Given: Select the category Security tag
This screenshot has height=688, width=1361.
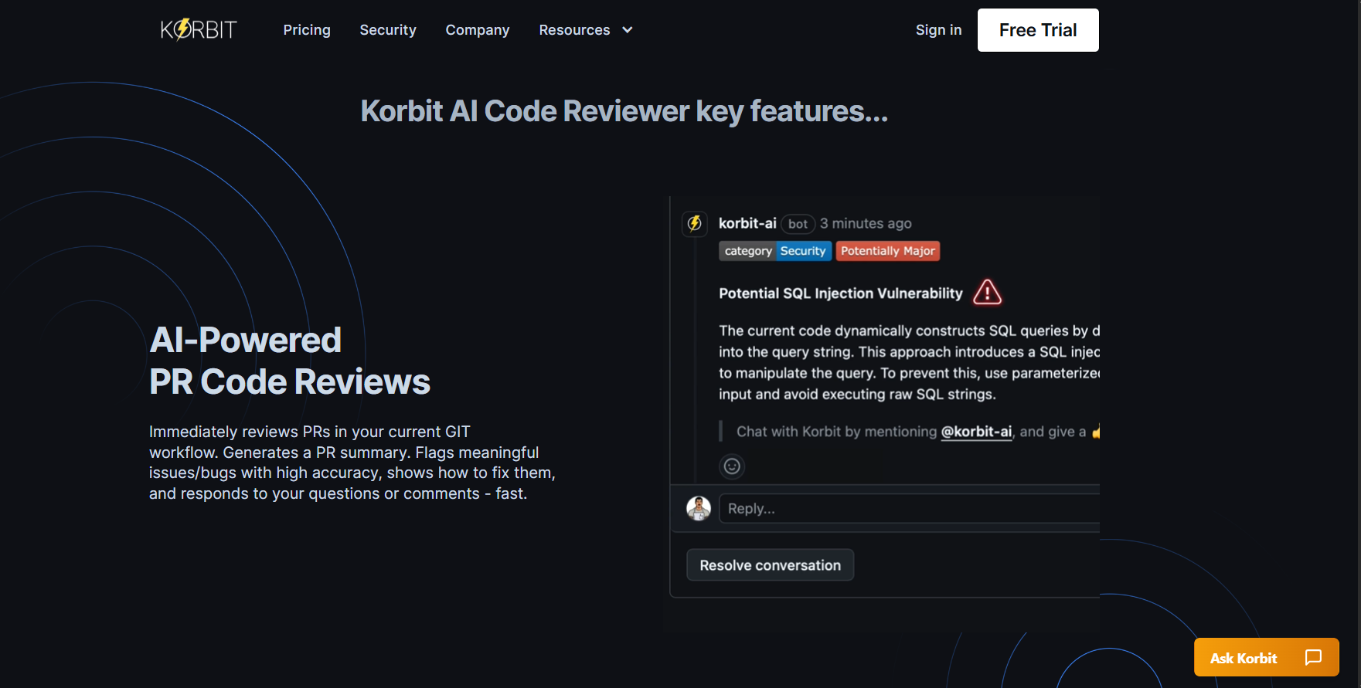Looking at the screenshot, I should coord(775,251).
